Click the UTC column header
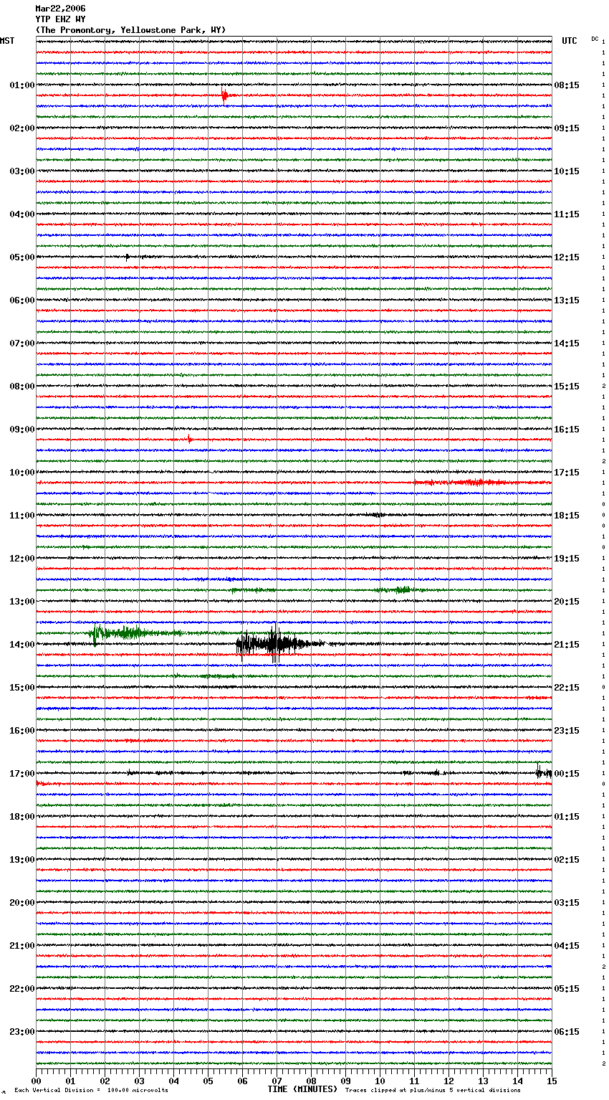Viewport: 609px width, 1100px height. point(569,41)
